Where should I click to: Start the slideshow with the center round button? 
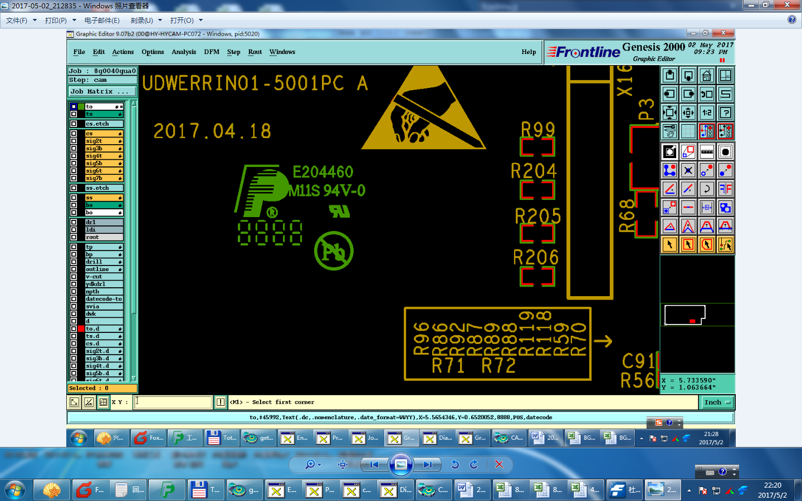click(x=400, y=464)
